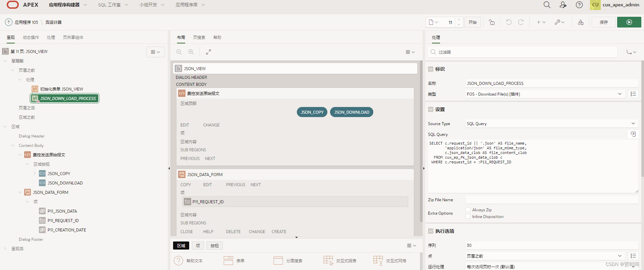Select P11_CREATION_DATE tree item
The width and height of the screenshot is (644, 270).
(67, 230)
